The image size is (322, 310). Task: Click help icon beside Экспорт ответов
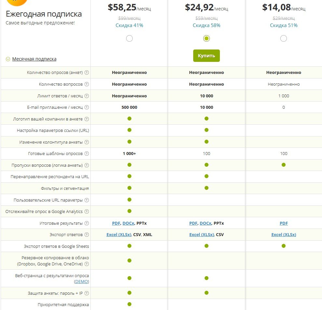[87, 234]
